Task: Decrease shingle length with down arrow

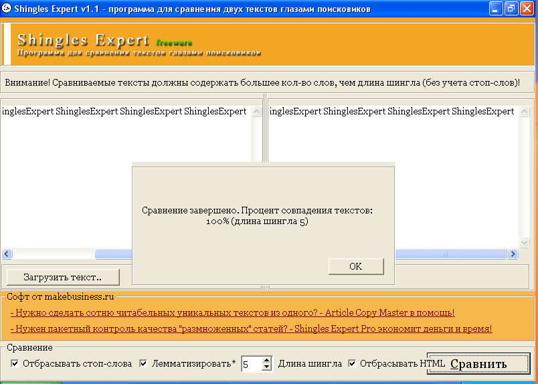Action: coord(266,367)
